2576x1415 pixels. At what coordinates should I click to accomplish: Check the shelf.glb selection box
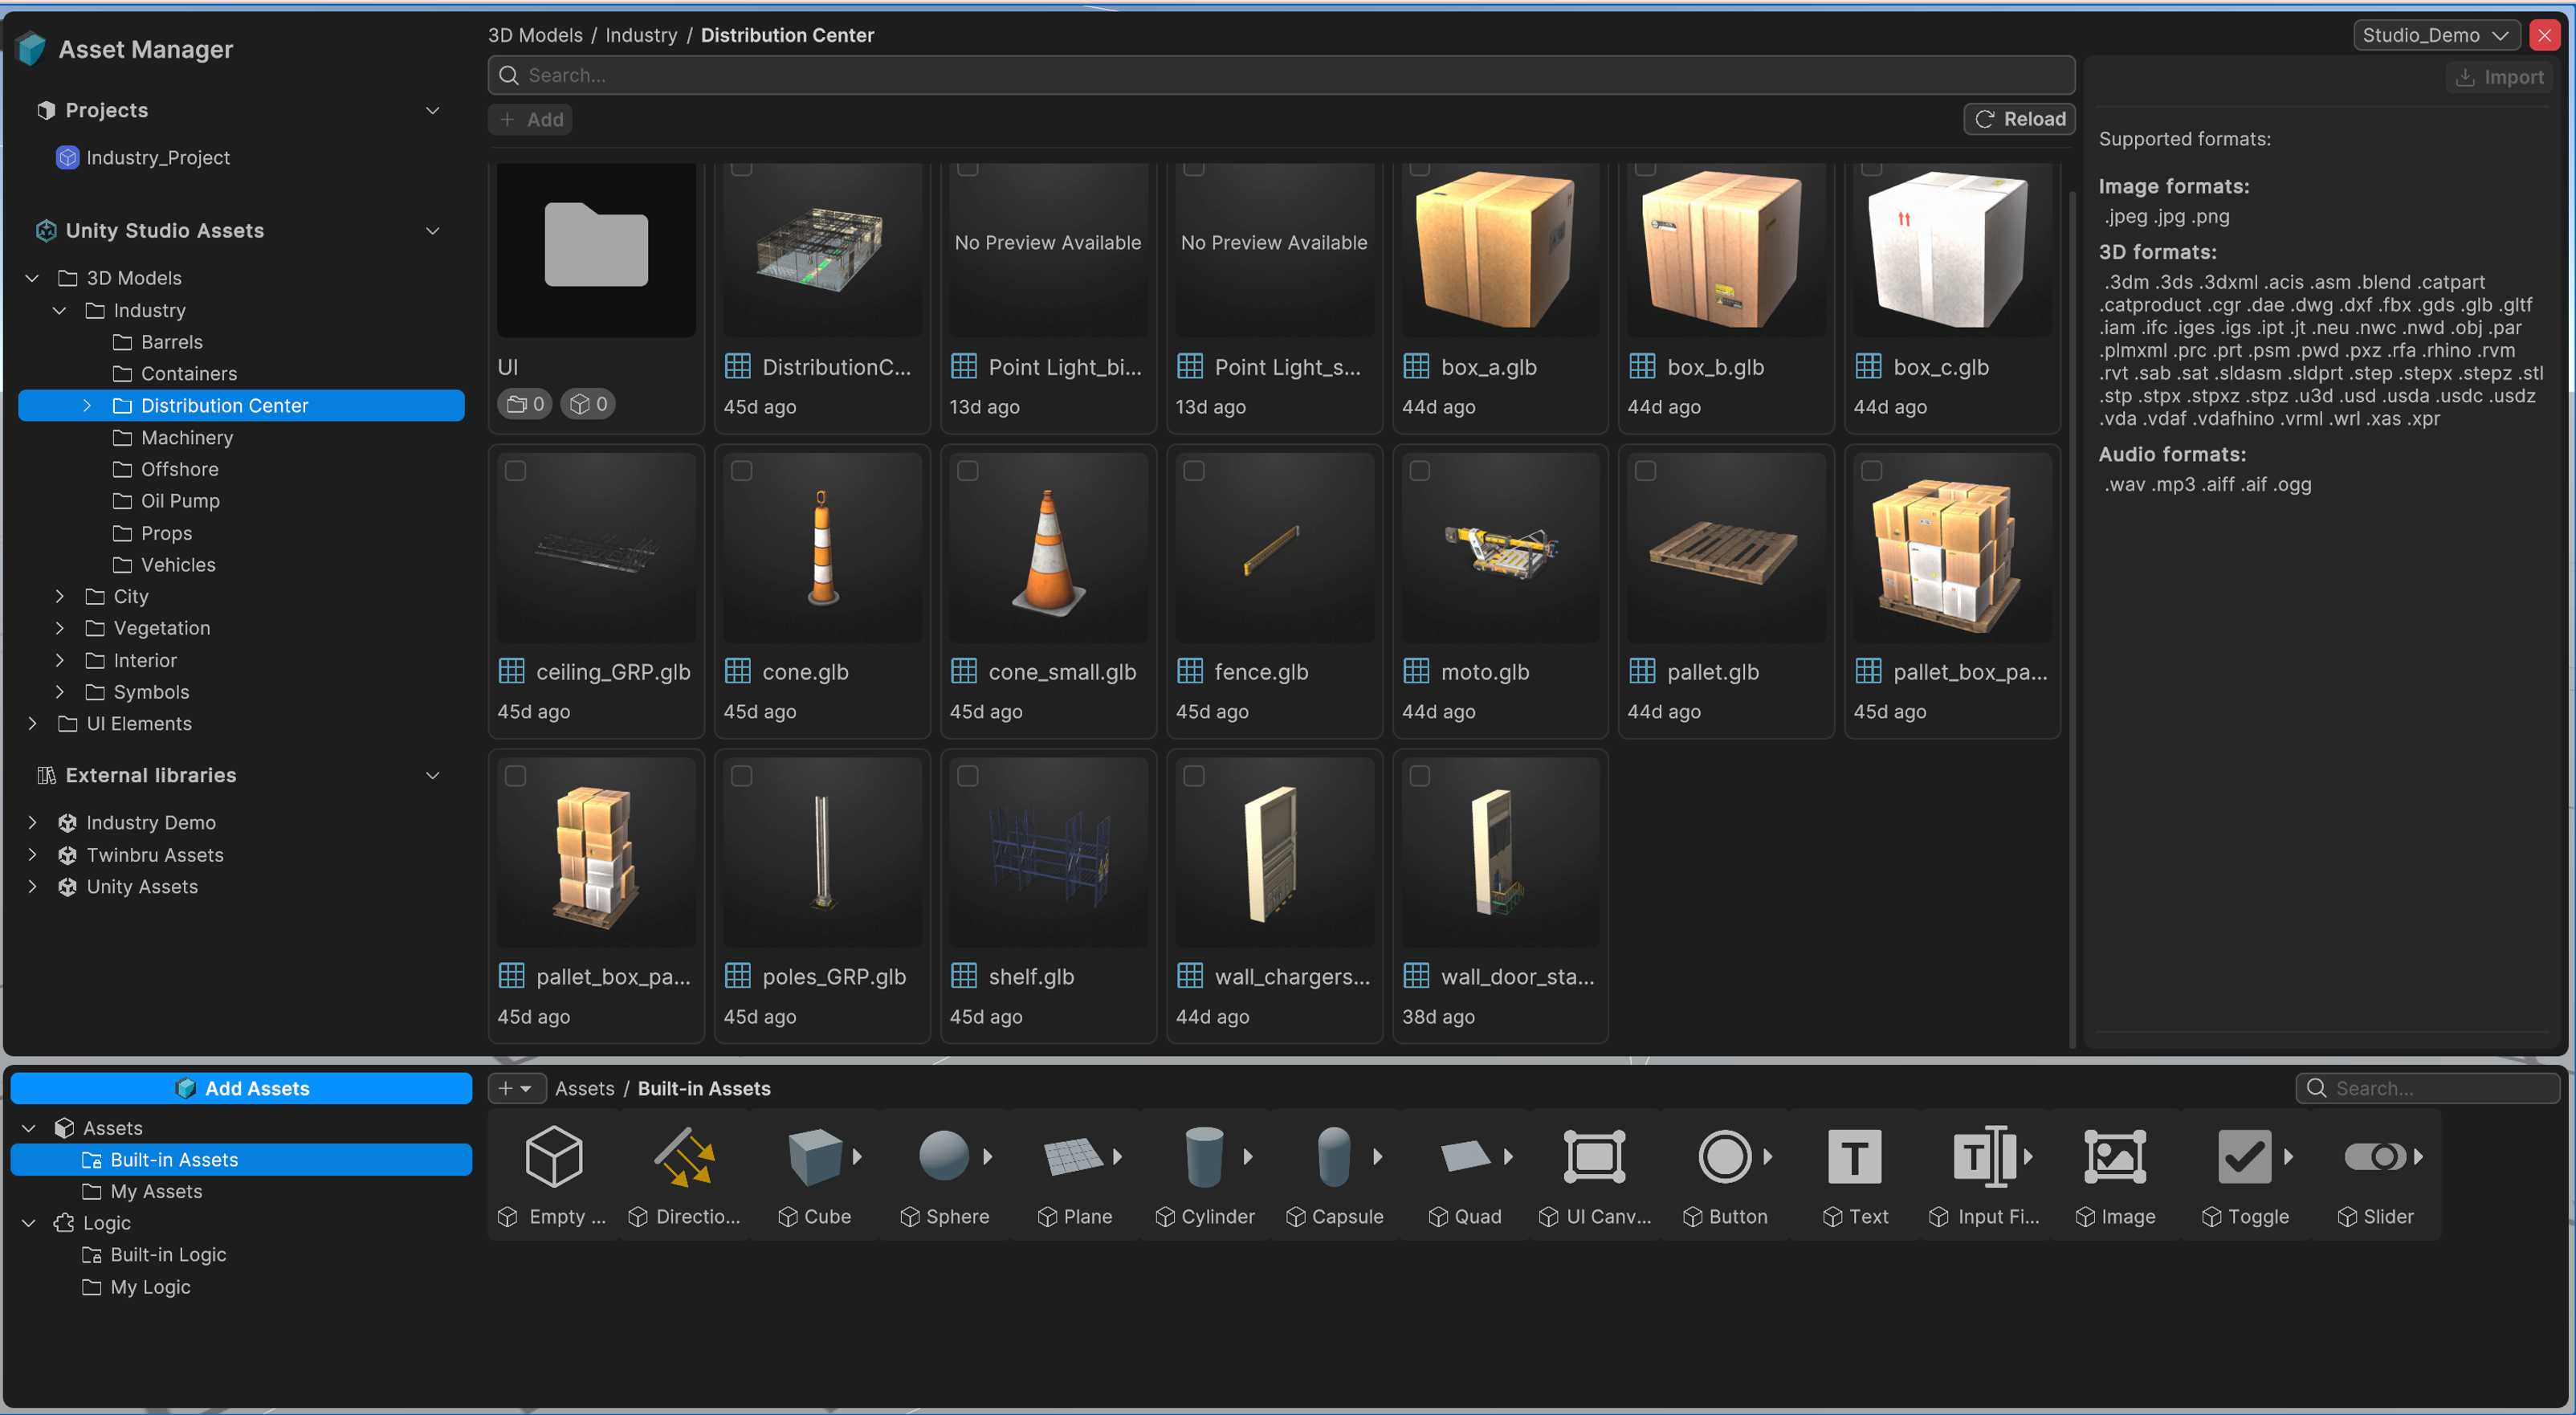coord(967,776)
